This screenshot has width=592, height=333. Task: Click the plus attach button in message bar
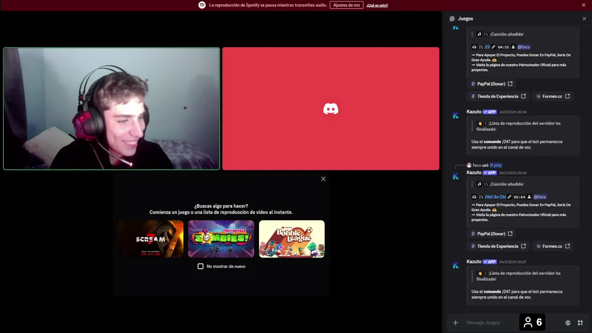click(456, 323)
